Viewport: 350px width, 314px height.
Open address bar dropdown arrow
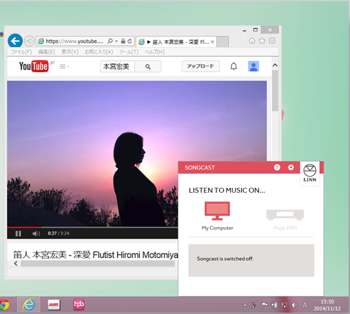pyautogui.click(x=116, y=41)
